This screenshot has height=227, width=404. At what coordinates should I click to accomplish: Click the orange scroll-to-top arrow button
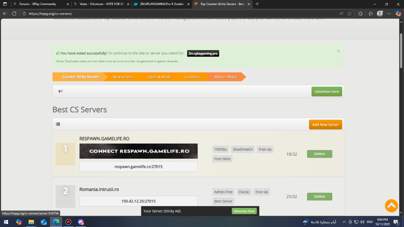tap(391, 205)
